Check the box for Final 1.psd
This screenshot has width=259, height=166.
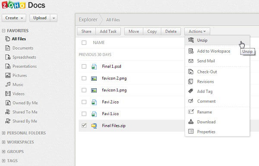[x=84, y=66]
